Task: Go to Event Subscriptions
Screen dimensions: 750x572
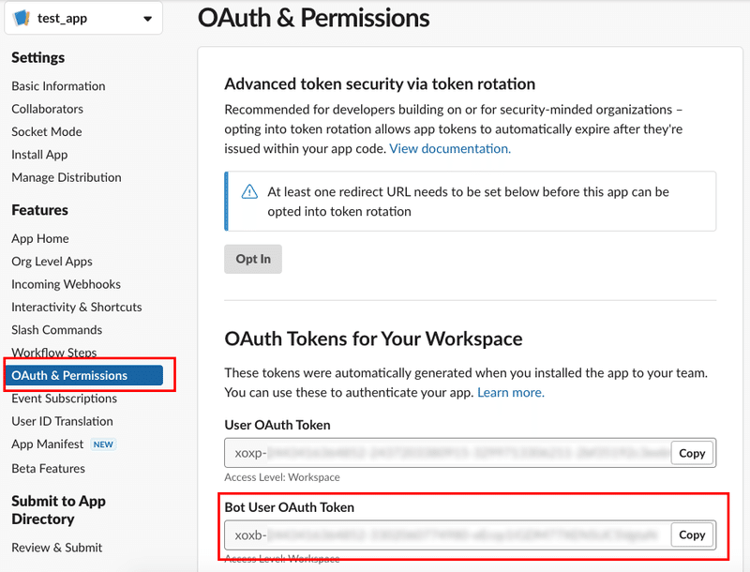Action: [x=64, y=399]
